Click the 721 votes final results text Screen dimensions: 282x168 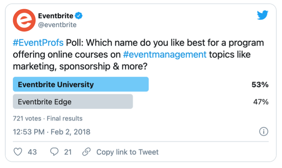pyautogui.click(x=47, y=118)
